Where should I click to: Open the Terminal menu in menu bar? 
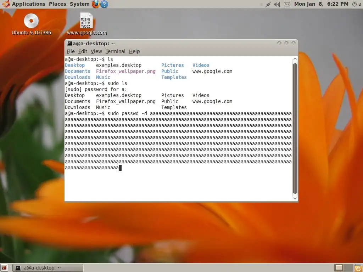tap(115, 51)
